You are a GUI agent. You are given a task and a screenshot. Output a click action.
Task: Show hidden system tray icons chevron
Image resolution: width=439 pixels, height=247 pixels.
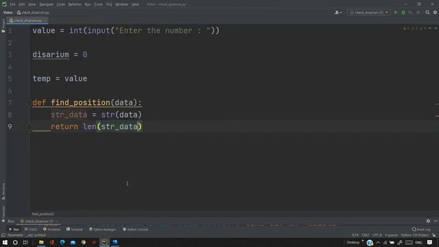click(x=378, y=242)
